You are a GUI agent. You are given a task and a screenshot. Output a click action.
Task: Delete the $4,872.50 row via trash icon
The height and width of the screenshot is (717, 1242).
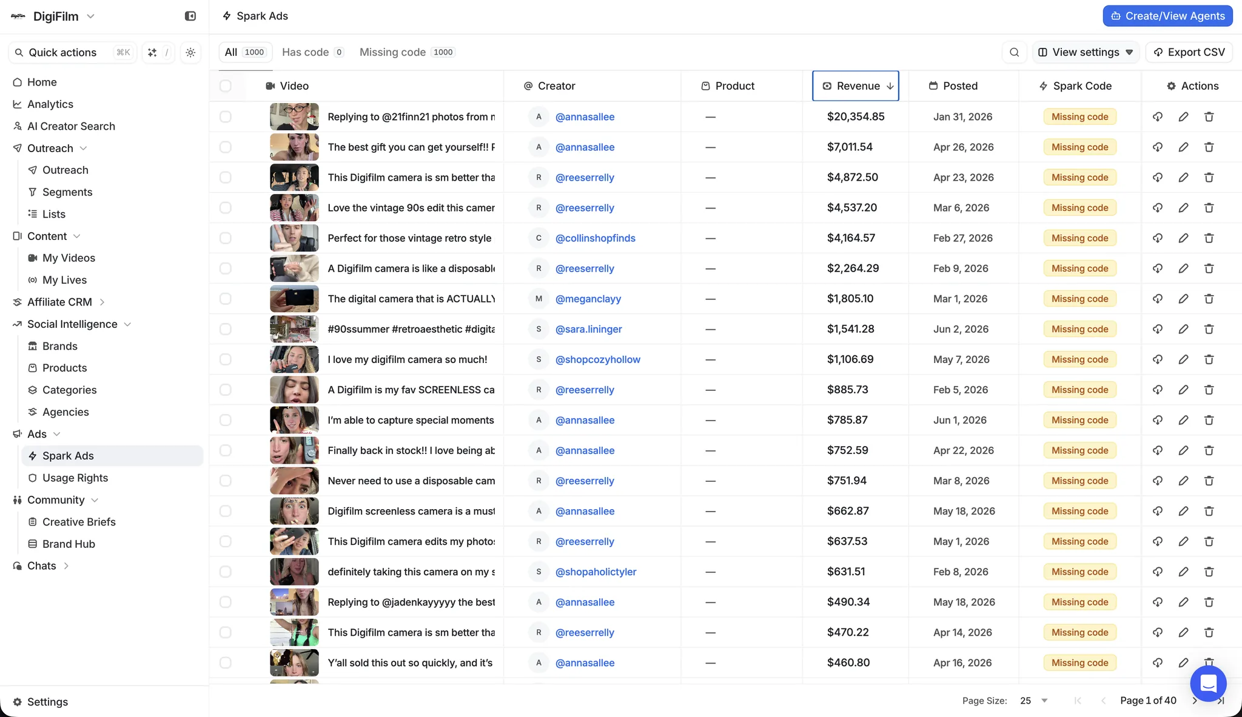tap(1209, 178)
